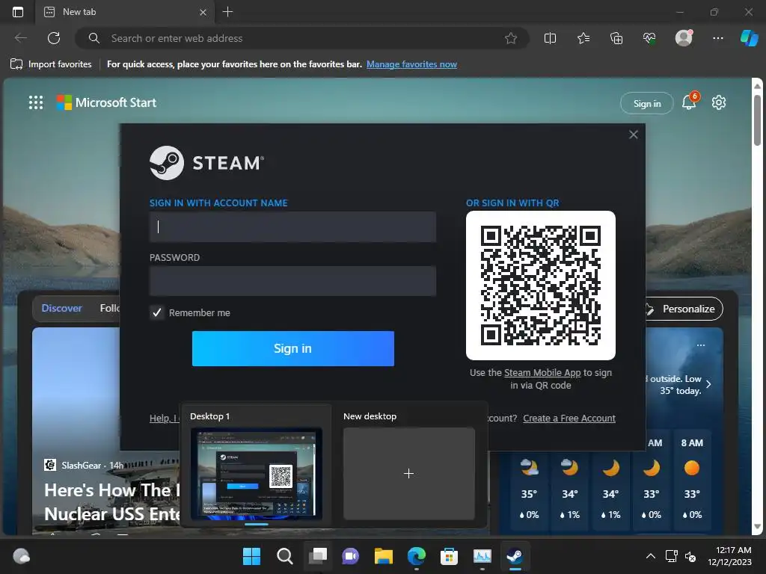
Task: Click Task View icon on taskbar
Action: [x=318, y=556]
